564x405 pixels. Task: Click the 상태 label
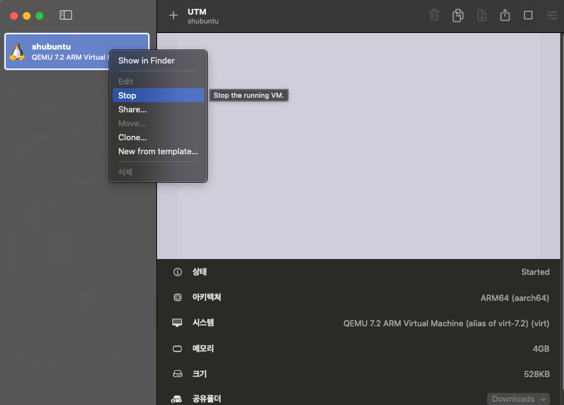point(200,272)
